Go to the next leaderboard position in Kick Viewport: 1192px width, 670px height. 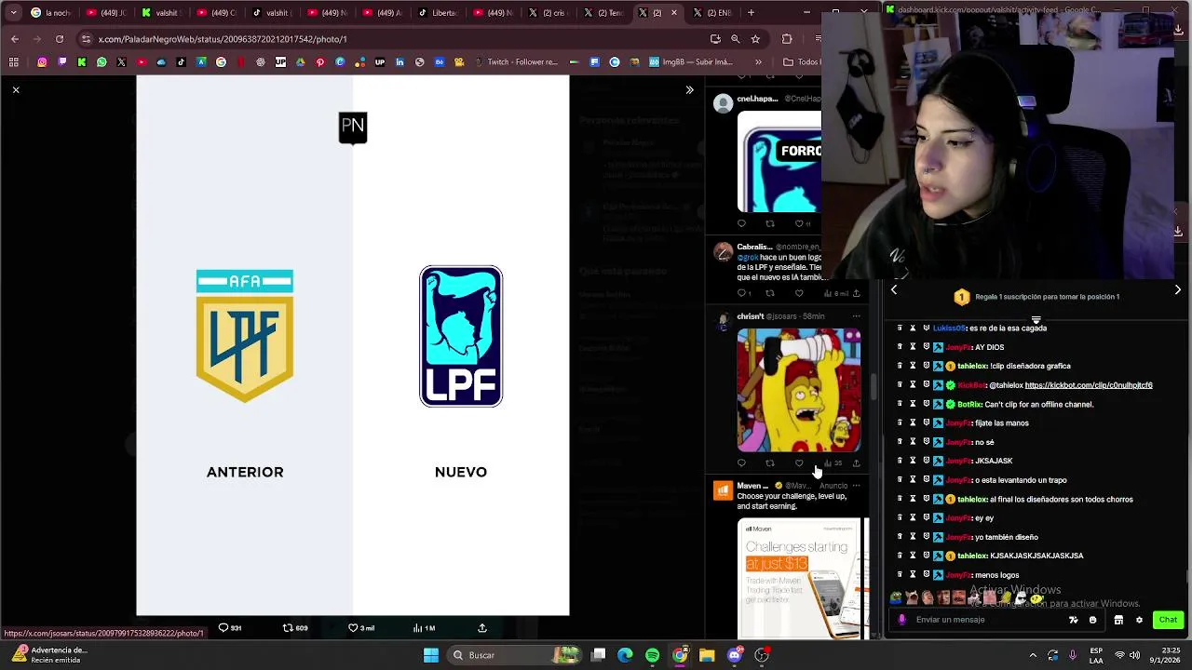[1177, 289]
